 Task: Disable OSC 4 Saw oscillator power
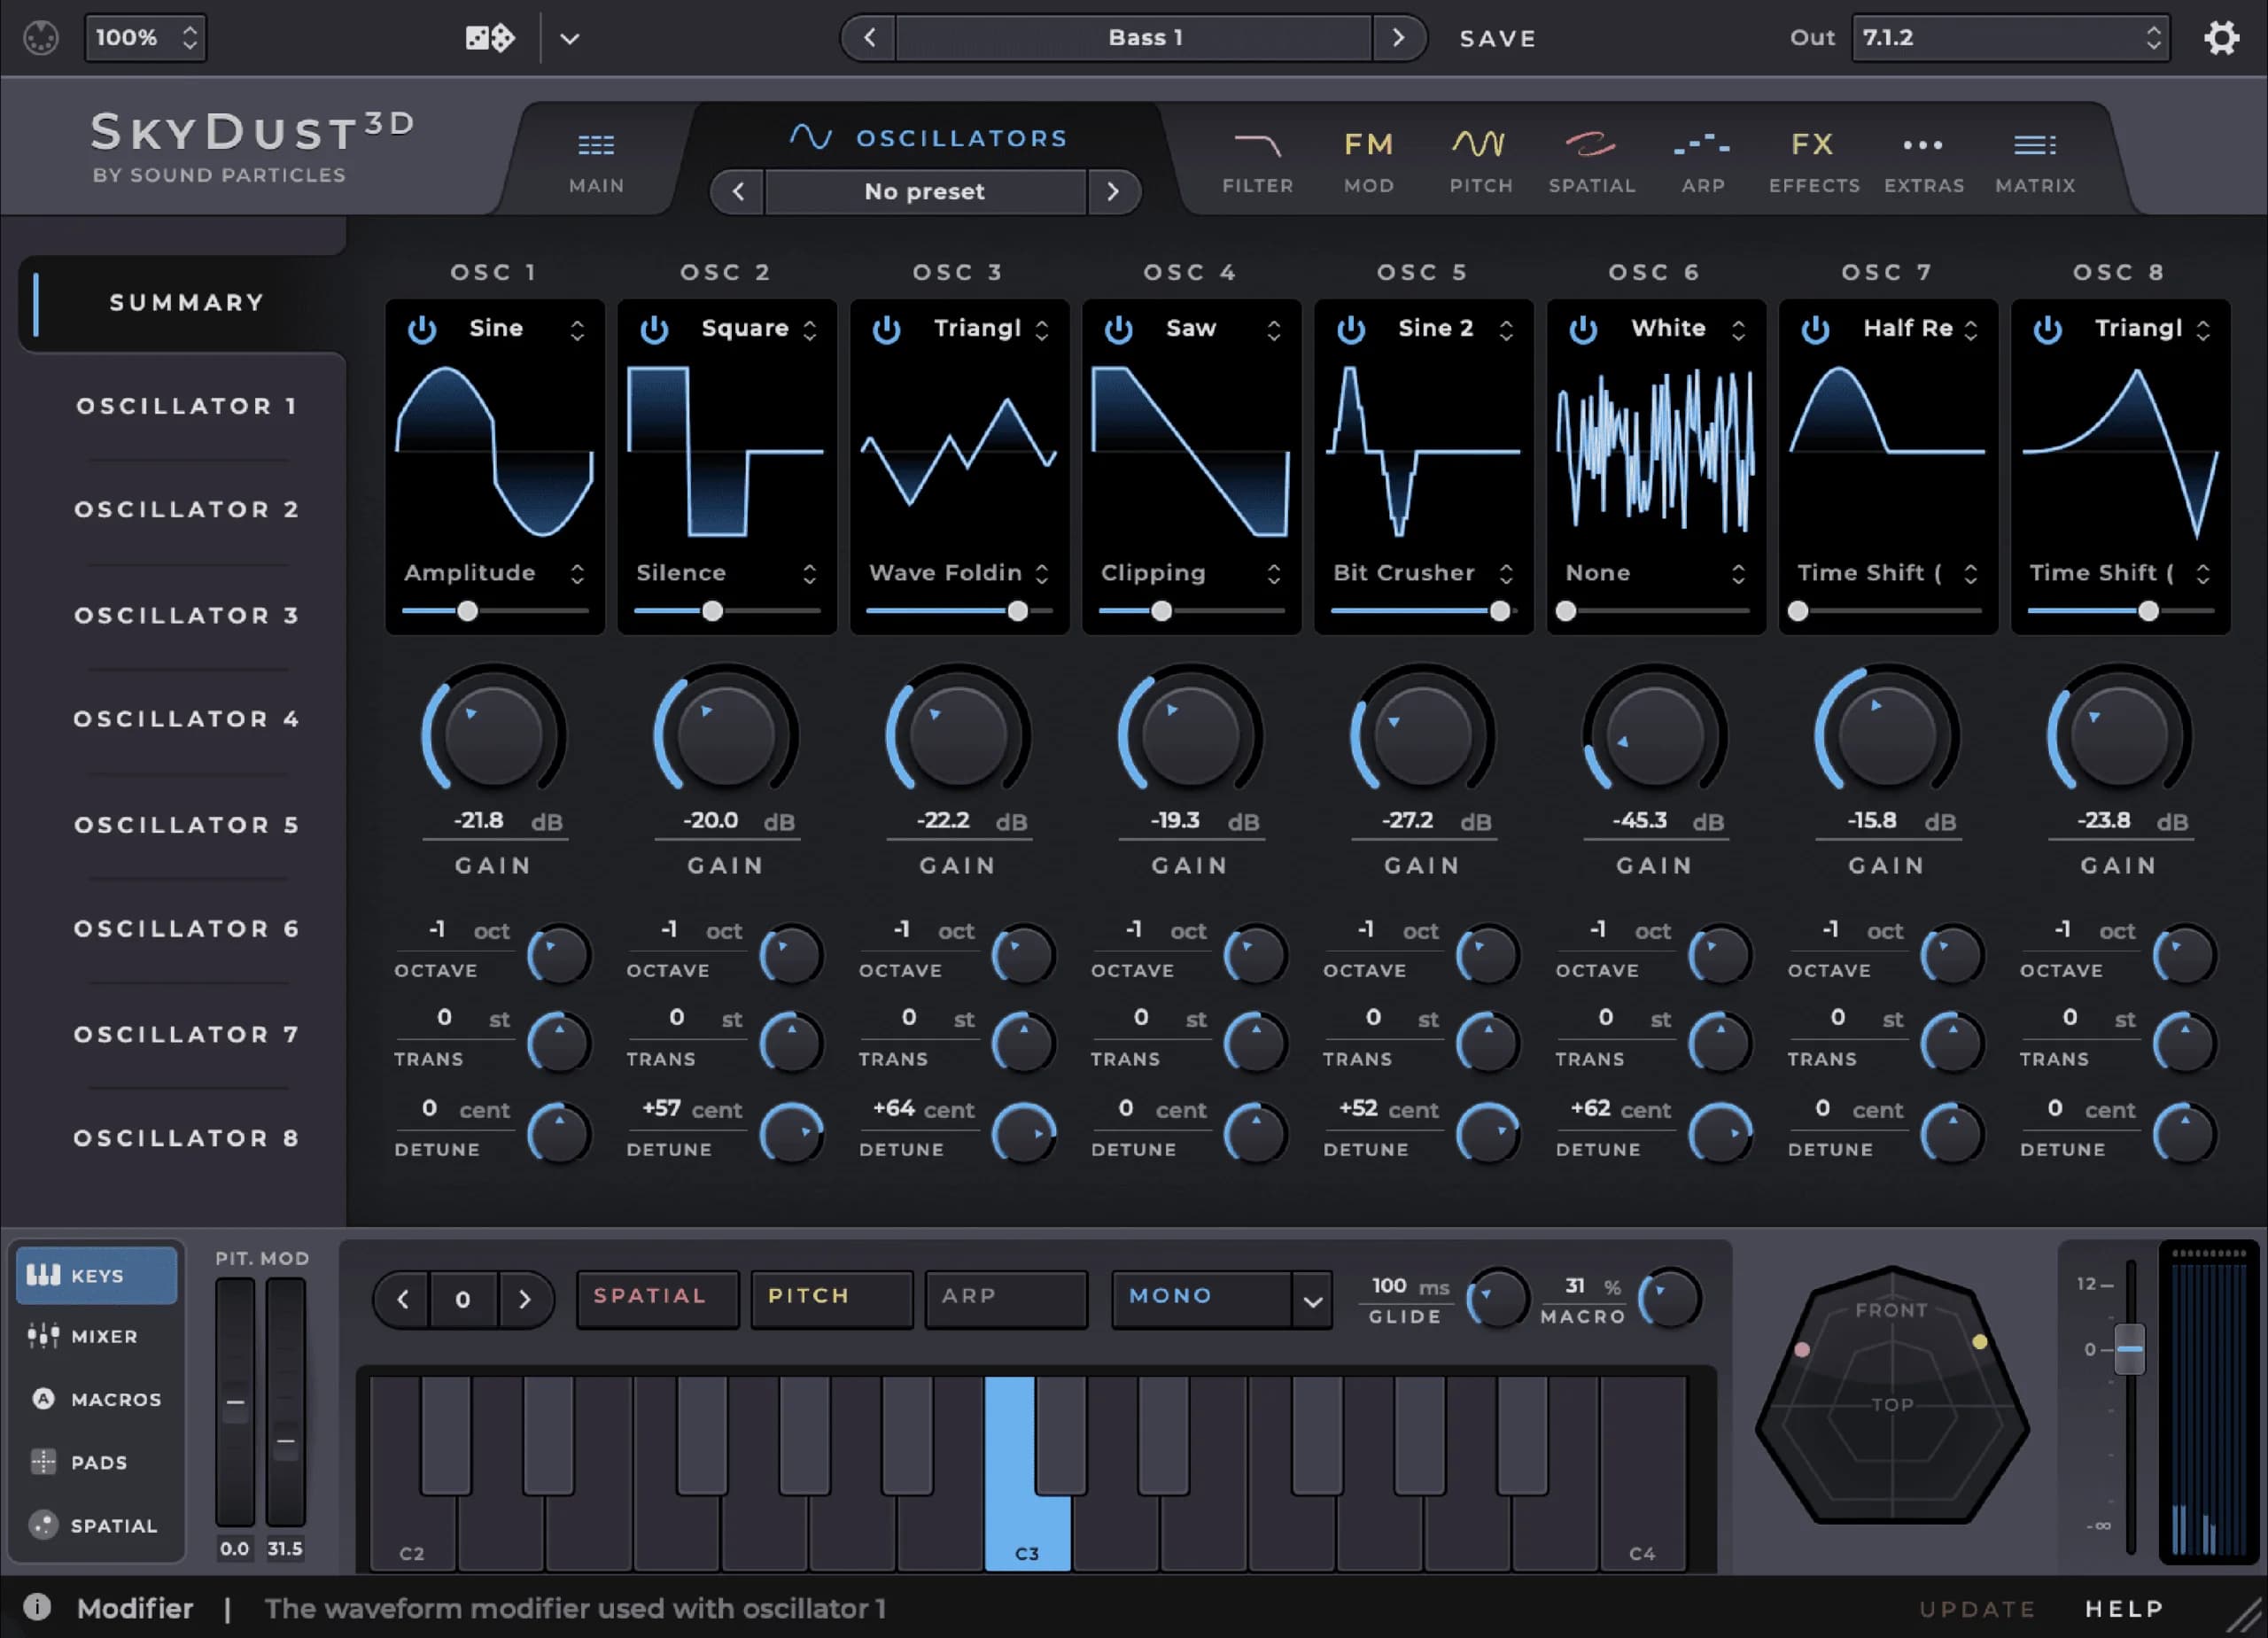pos(1118,329)
